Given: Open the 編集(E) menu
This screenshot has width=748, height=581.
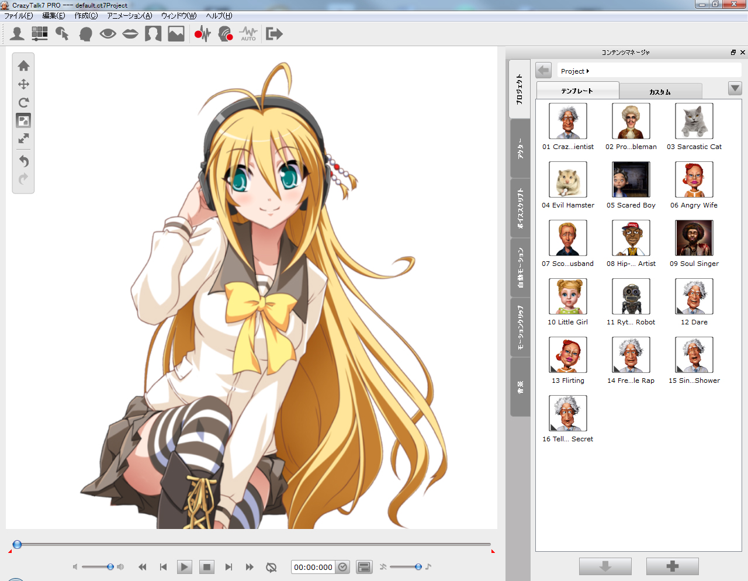Looking at the screenshot, I should [54, 16].
